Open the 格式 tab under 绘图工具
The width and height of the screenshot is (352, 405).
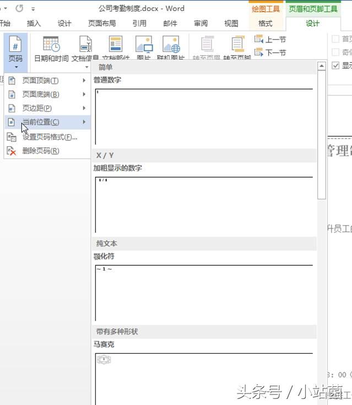tap(266, 24)
